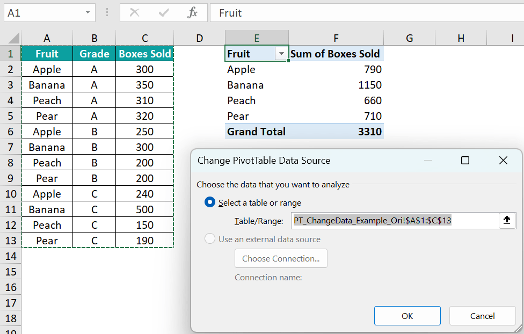Select the "Select a table or range" radio
This screenshot has height=334, width=524.
pyautogui.click(x=209, y=202)
